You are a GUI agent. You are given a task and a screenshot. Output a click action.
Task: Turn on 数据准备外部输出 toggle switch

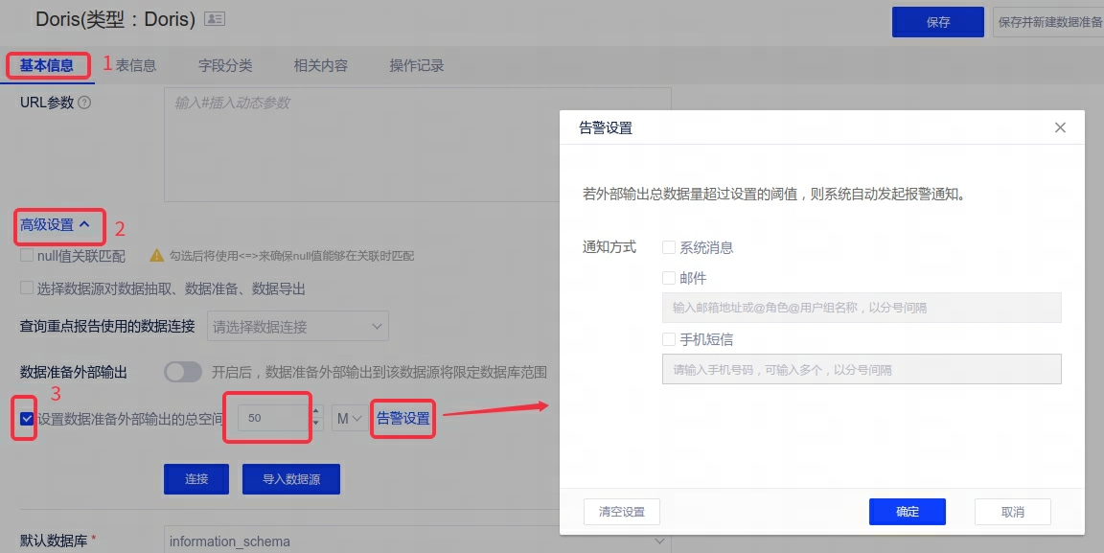point(183,372)
